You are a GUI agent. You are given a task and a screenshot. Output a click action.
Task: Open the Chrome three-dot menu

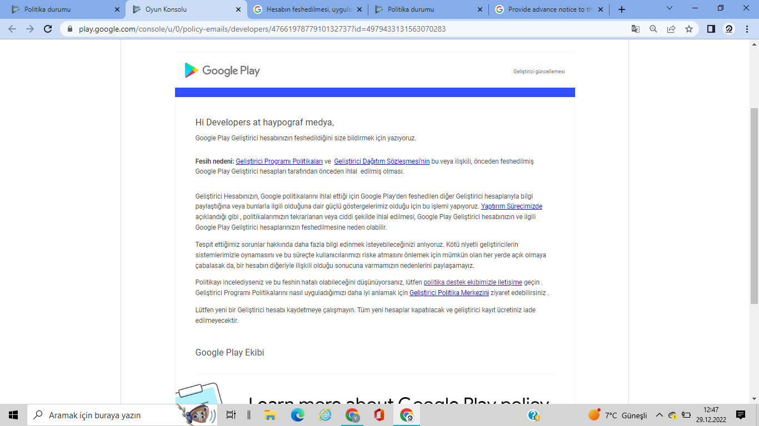[746, 29]
